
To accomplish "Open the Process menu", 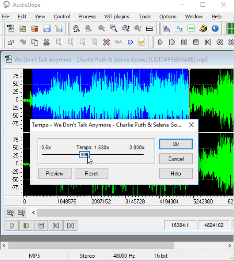I will tap(87, 17).
